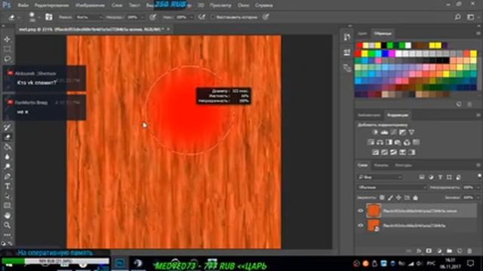Toggle lock image pixels (brush icon)

tap(390, 197)
